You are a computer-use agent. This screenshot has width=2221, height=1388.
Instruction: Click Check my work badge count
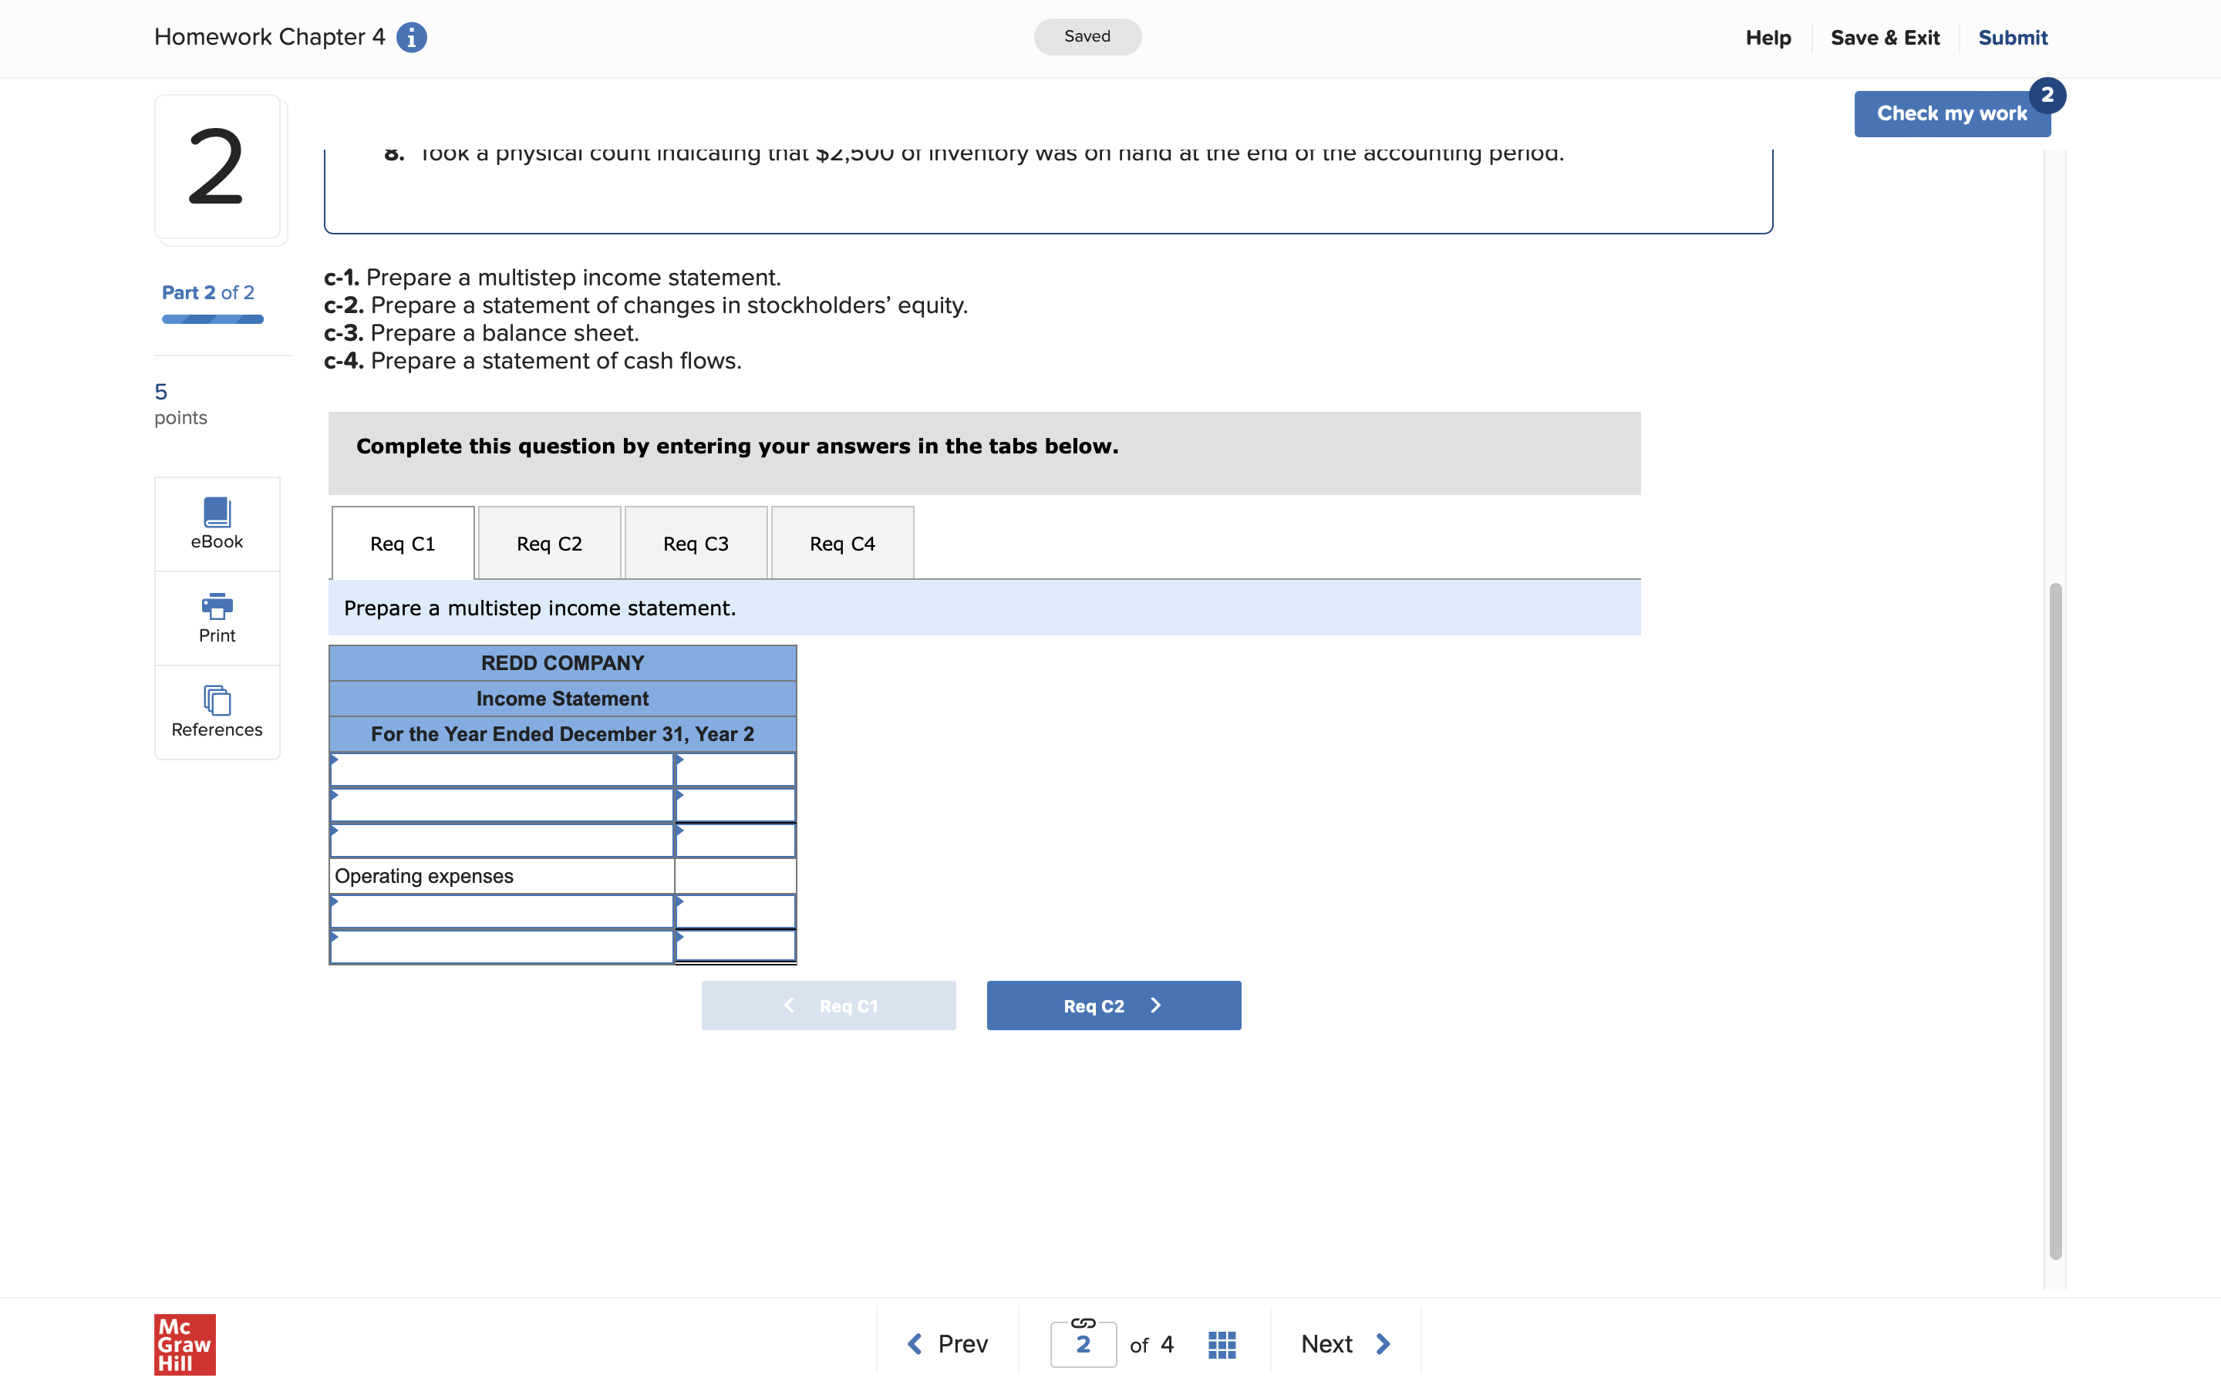[x=2047, y=96]
